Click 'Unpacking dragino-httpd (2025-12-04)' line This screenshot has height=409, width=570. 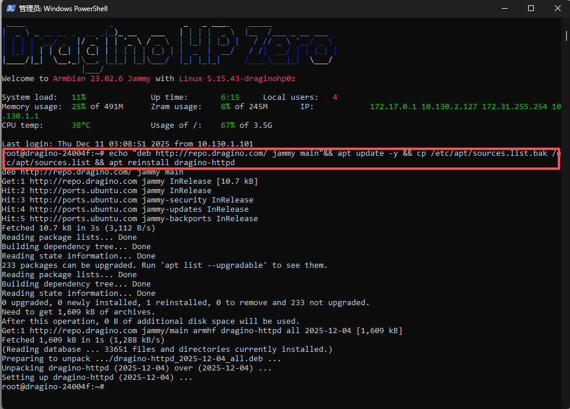click(x=137, y=368)
